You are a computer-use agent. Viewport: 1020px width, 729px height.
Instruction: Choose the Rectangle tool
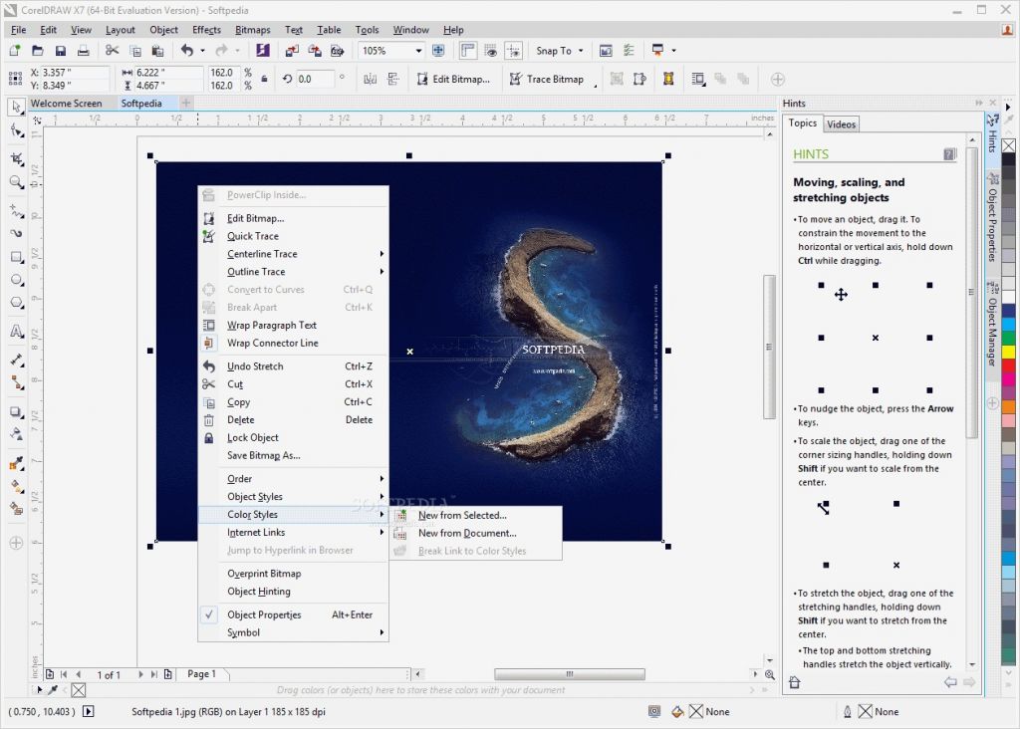coord(16,257)
